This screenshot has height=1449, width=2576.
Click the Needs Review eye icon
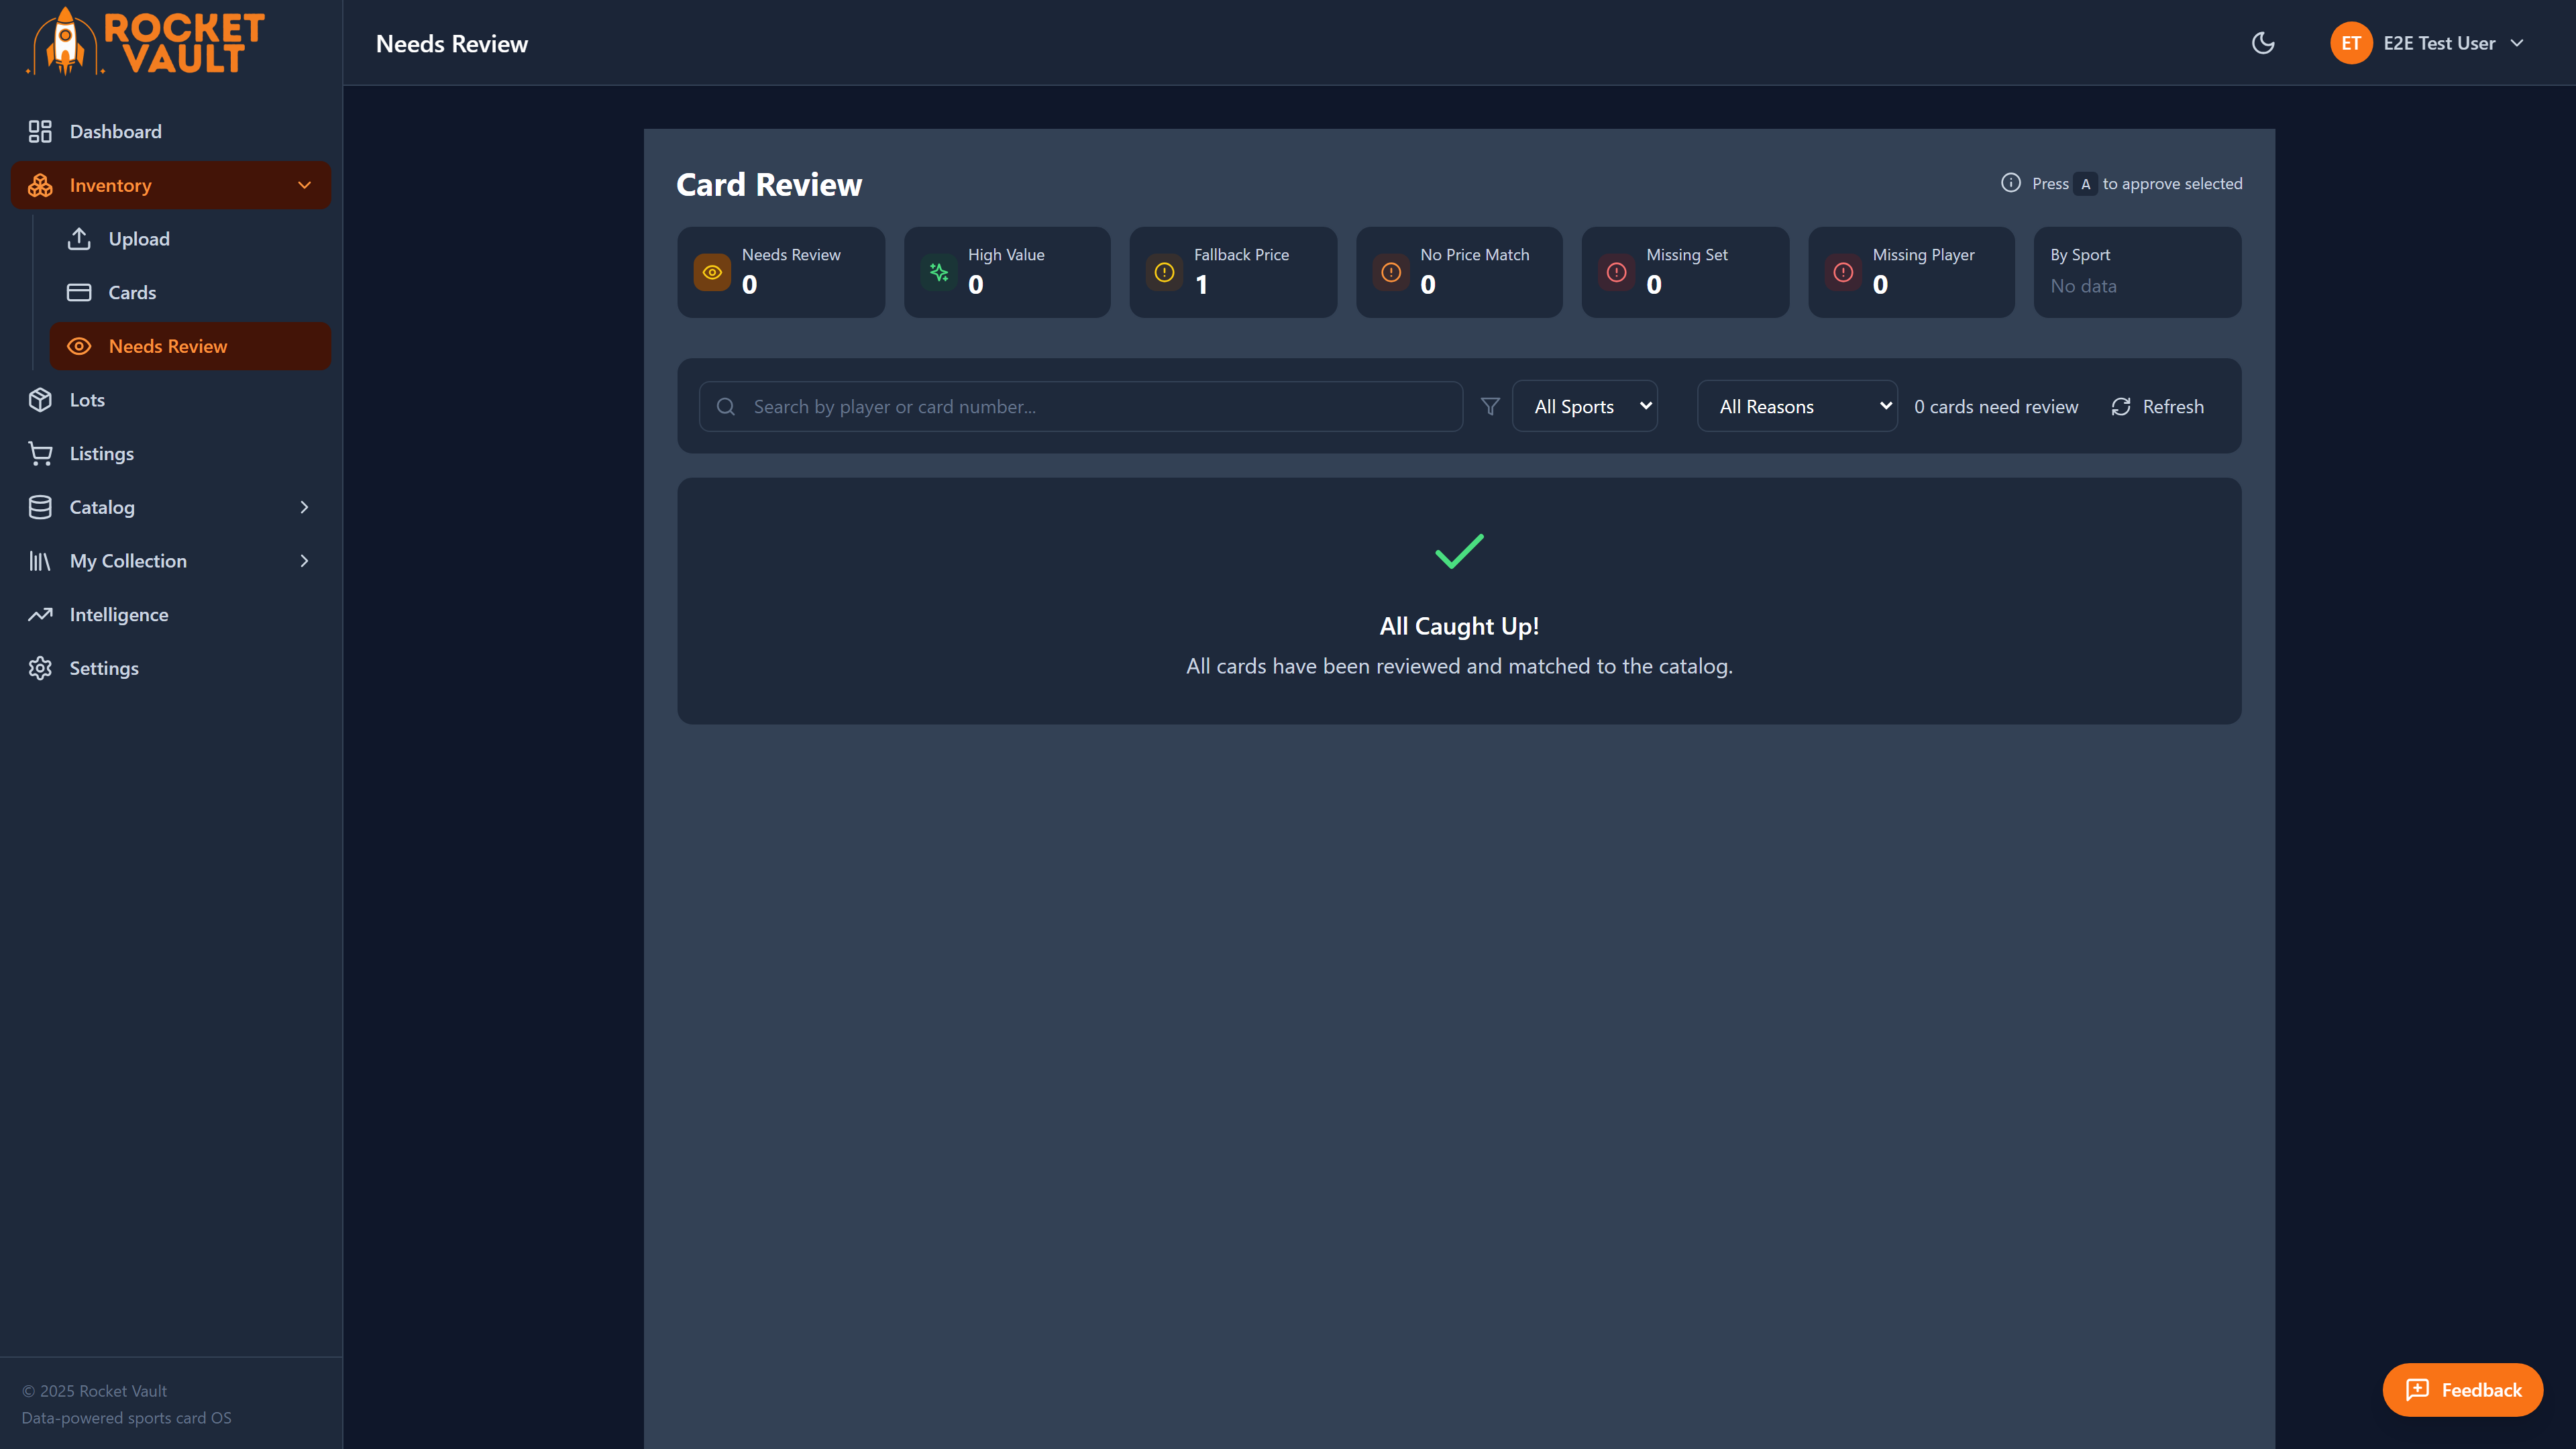point(80,346)
